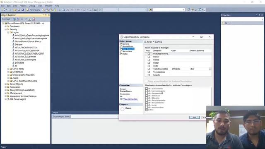Open the View menu
Image resolution: width=265 pixels, height=149 pixels.
15,6
